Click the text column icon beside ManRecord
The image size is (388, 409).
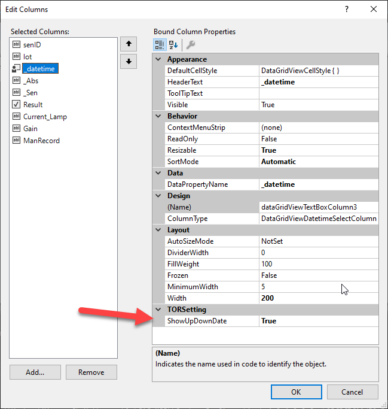16,140
